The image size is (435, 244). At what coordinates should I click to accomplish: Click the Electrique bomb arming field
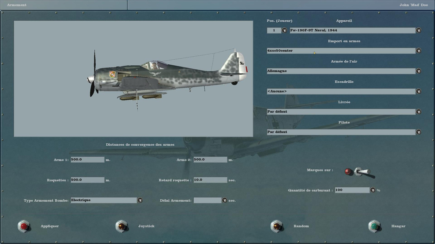104,200
